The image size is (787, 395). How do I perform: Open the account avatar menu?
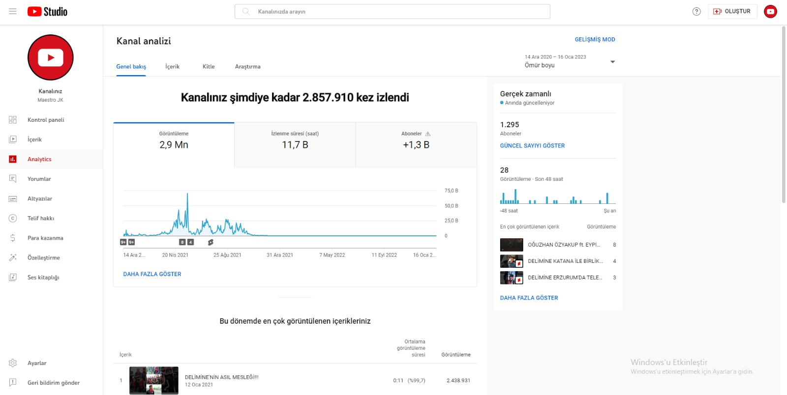coord(770,11)
